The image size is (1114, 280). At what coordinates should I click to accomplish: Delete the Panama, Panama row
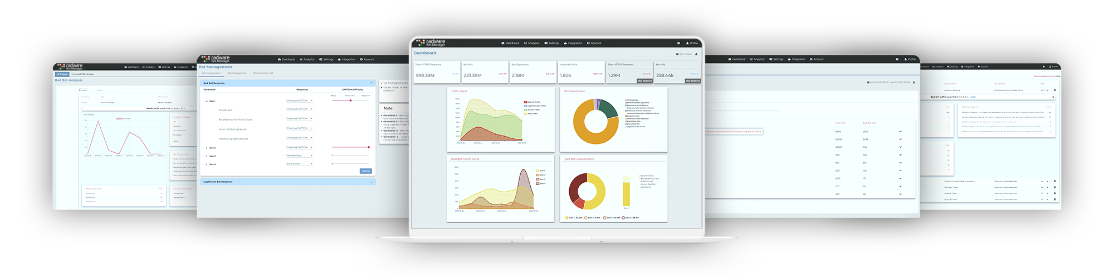[x=1054, y=90]
